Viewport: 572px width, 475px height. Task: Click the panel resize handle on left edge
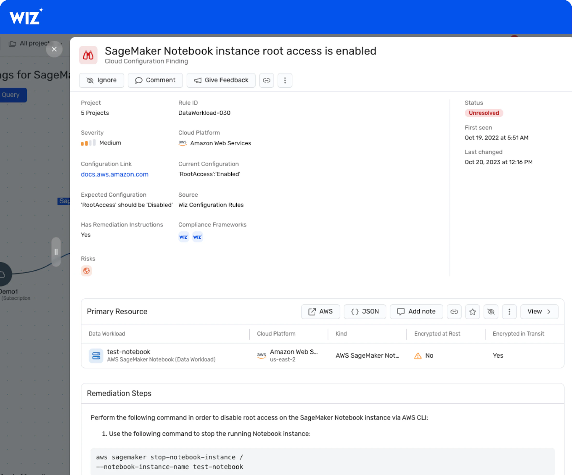click(56, 252)
